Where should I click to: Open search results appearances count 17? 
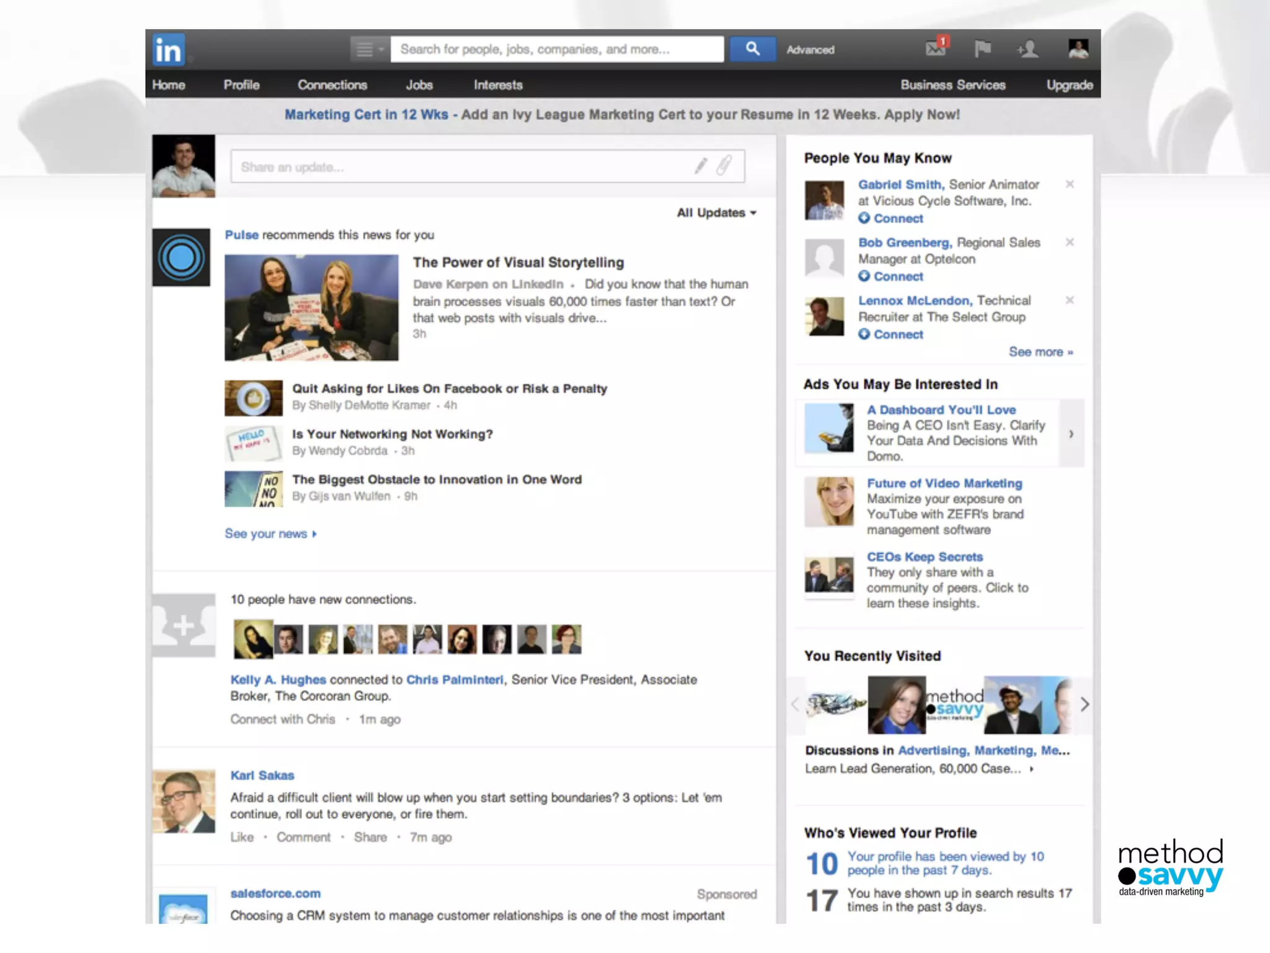(822, 900)
